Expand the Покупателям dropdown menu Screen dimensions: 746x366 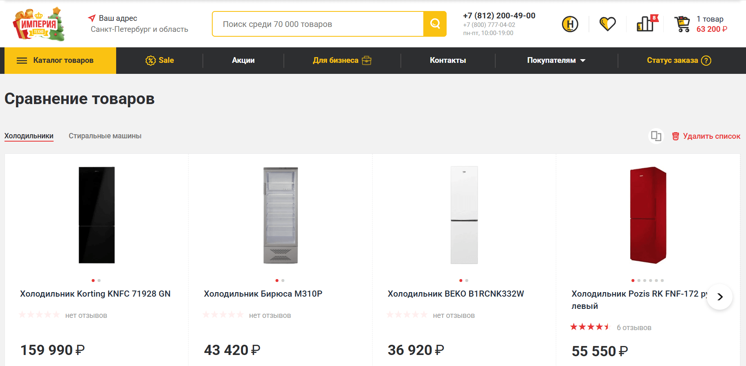(556, 60)
